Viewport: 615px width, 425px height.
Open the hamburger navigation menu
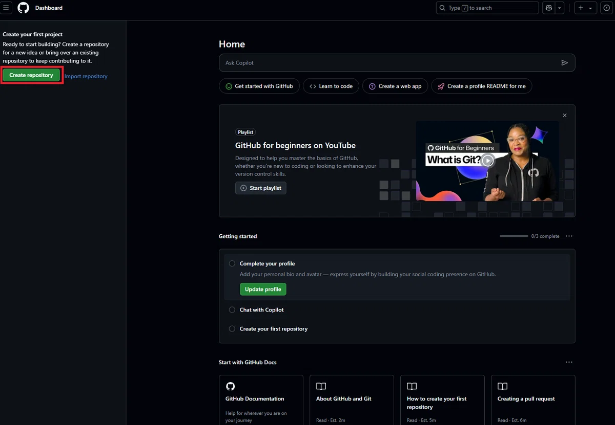[6, 8]
